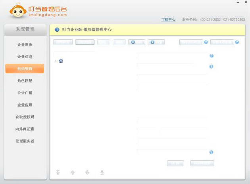The height and width of the screenshot is (184, 250).
Task: Open the 企业信息 section
Action: click(x=25, y=57)
